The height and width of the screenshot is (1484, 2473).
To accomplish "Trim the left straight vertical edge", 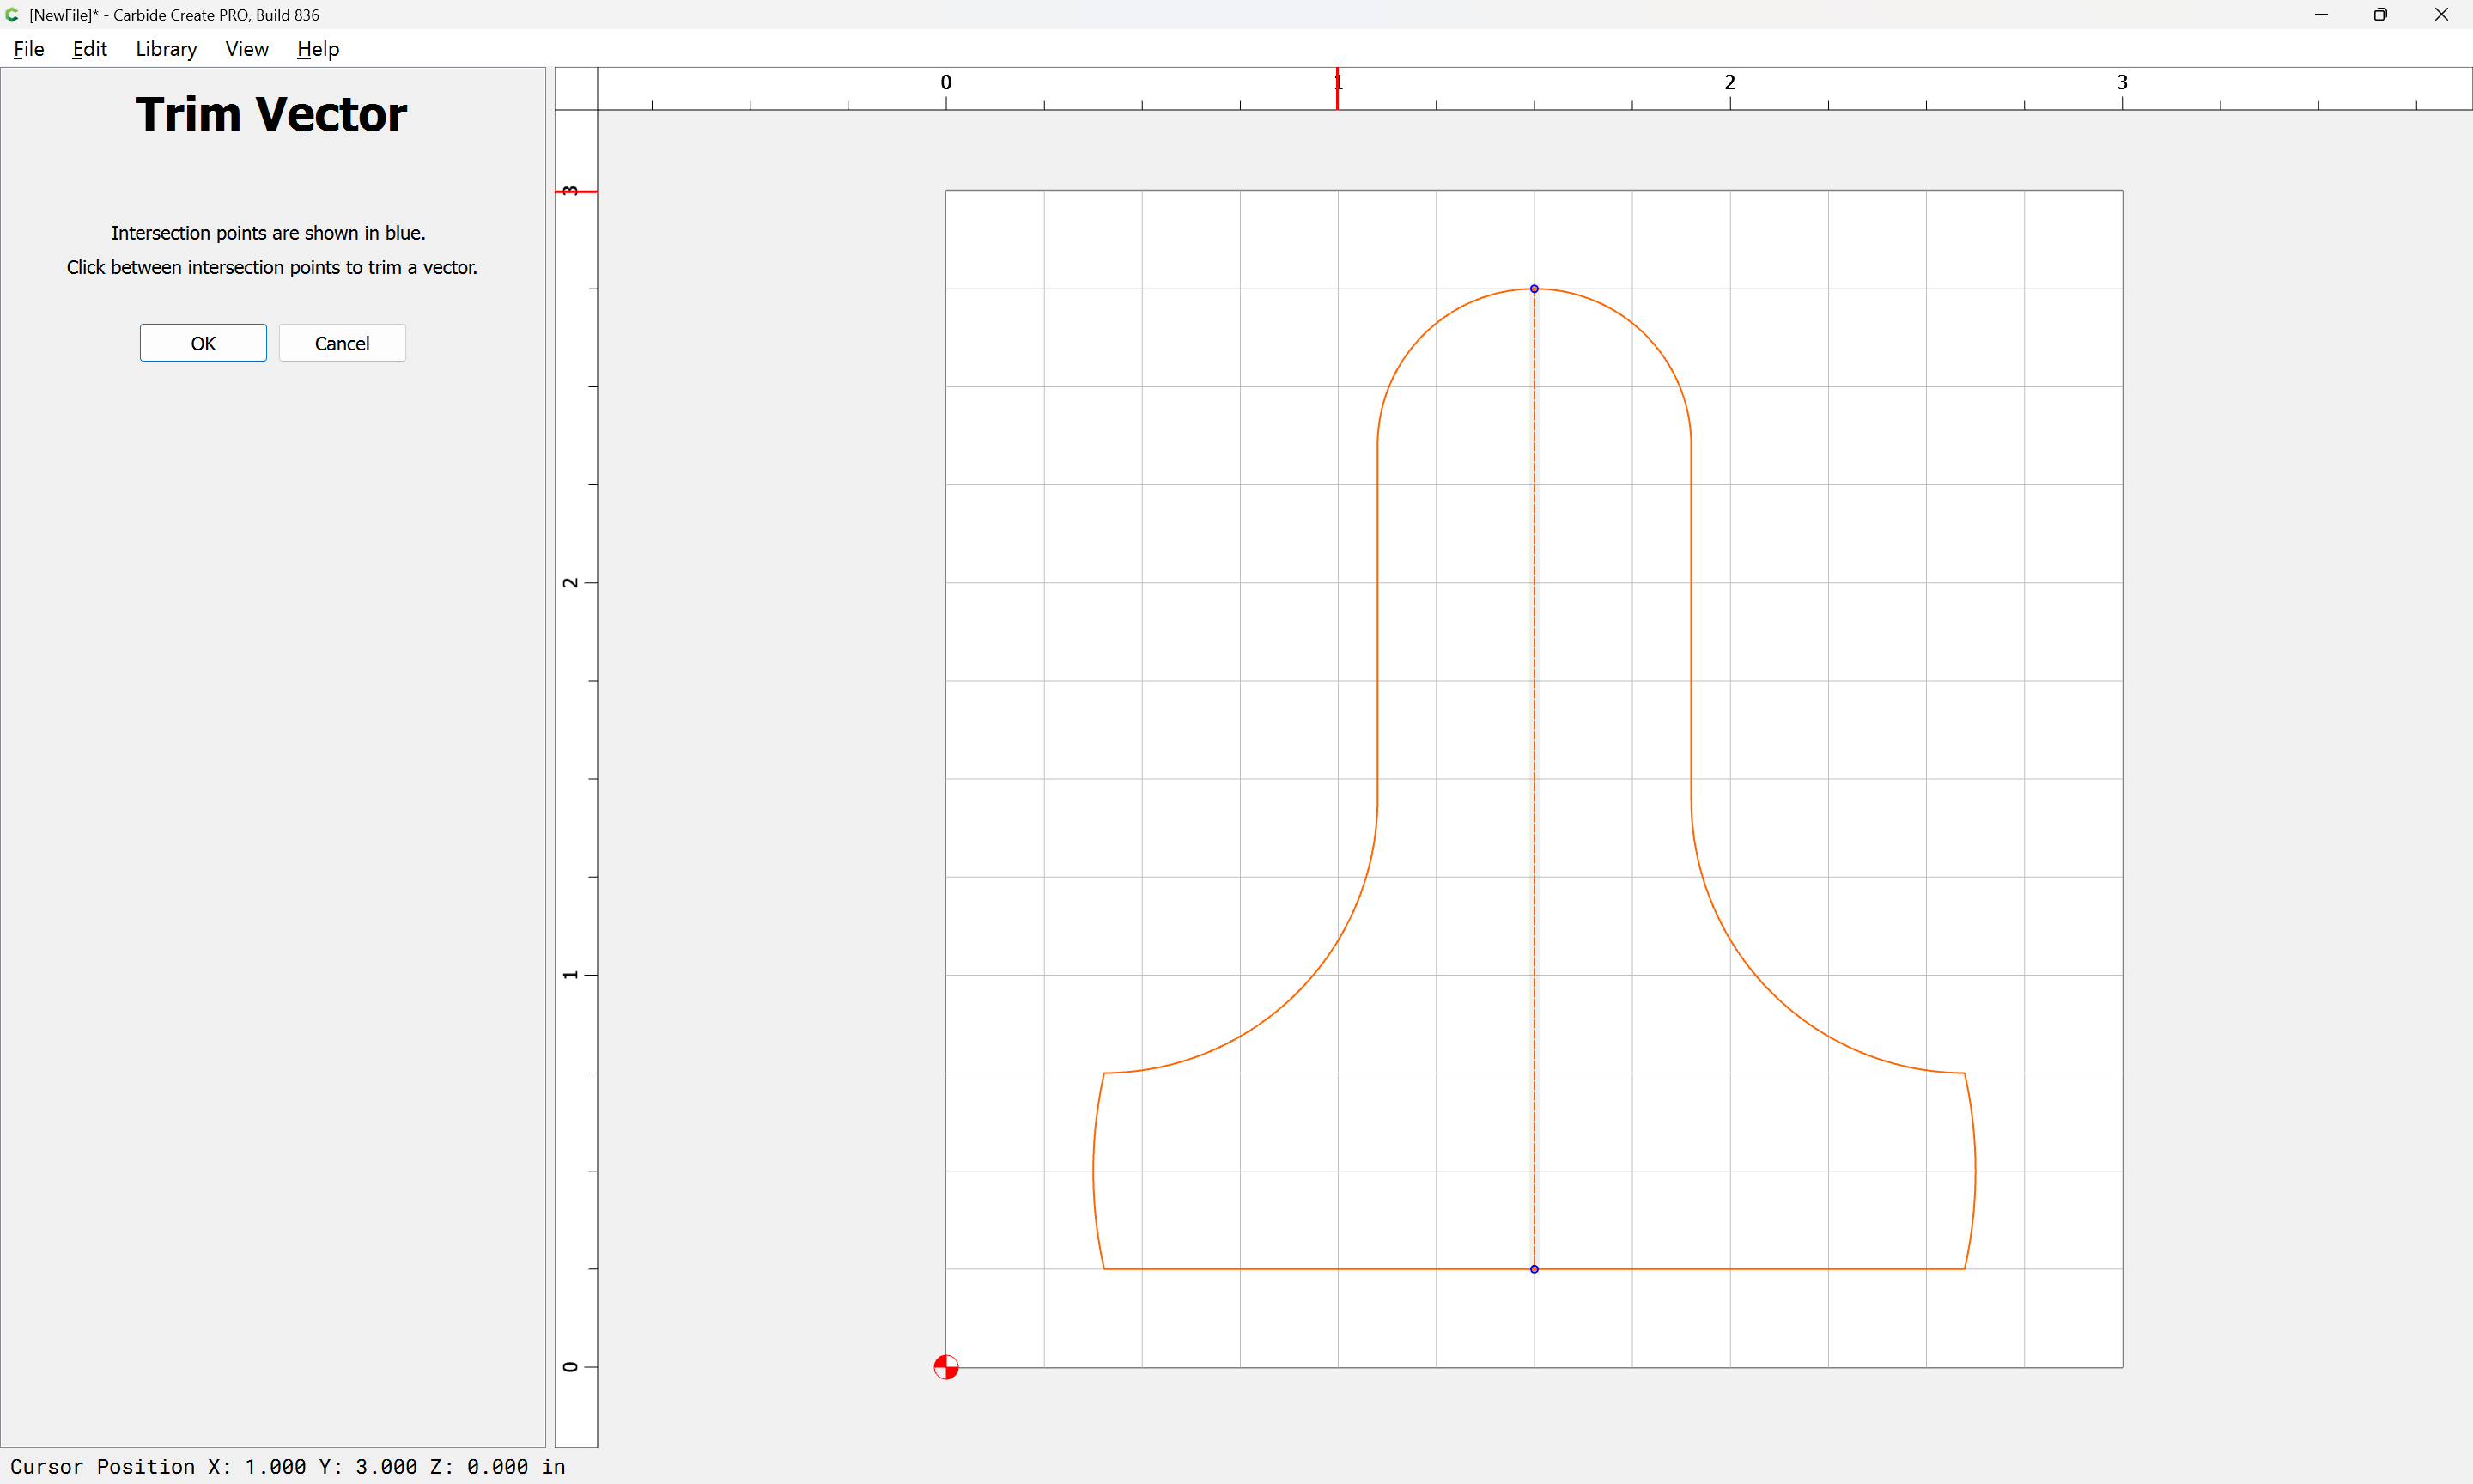I will [1377, 620].
